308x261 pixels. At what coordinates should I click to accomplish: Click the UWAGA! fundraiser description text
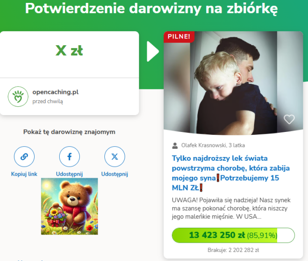pyautogui.click(x=231, y=209)
